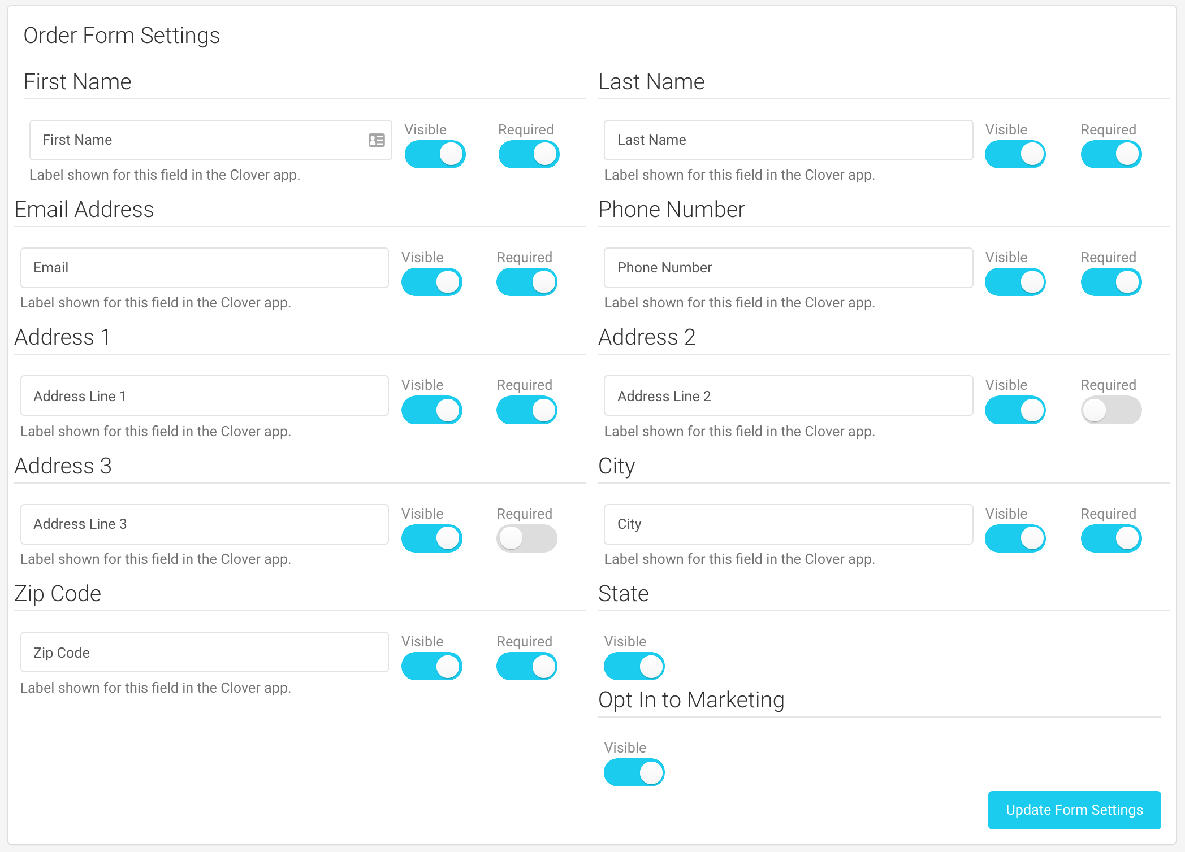Focus the Phone Number label field
1185x852 pixels.
(788, 268)
